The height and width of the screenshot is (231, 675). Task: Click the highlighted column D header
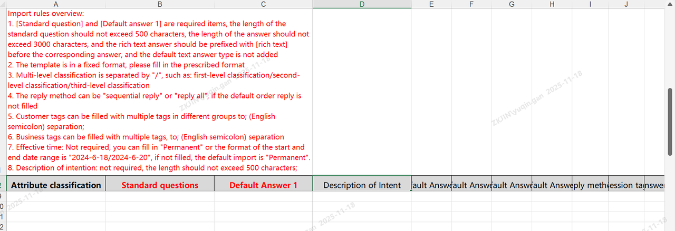click(362, 4)
